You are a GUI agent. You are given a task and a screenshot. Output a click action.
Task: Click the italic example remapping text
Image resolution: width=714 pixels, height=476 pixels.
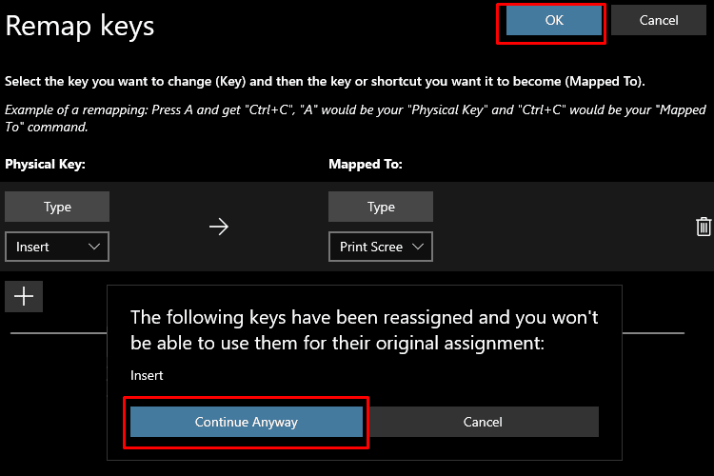point(355,118)
